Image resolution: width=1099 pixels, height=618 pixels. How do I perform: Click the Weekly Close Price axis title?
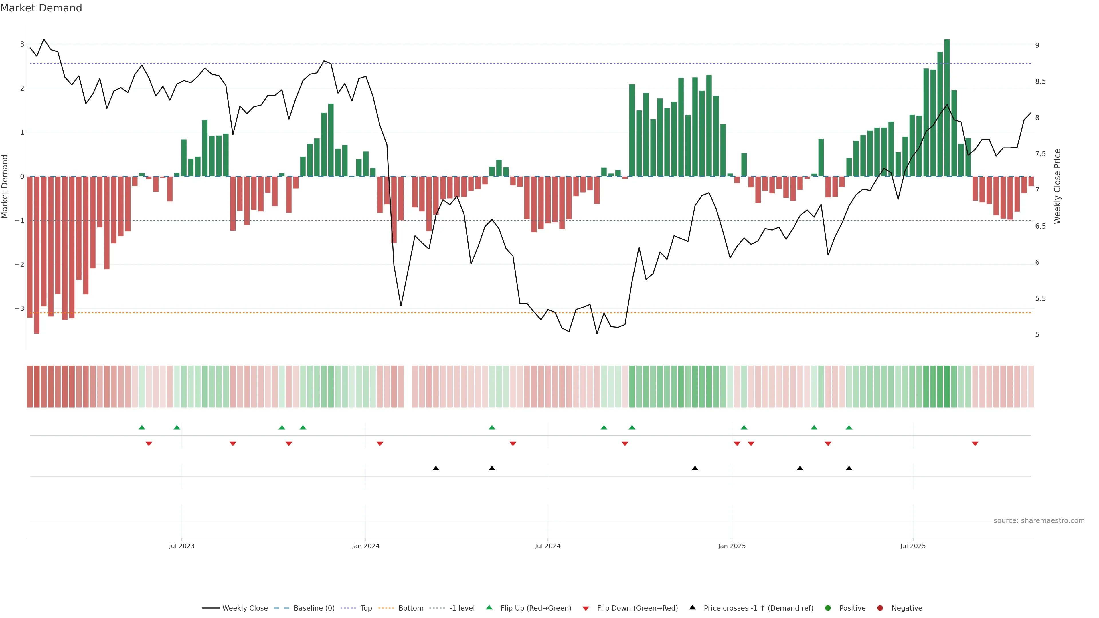pos(1057,186)
